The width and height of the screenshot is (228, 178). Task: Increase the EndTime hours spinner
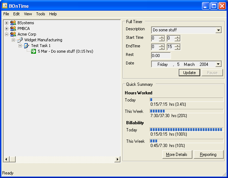162,46
